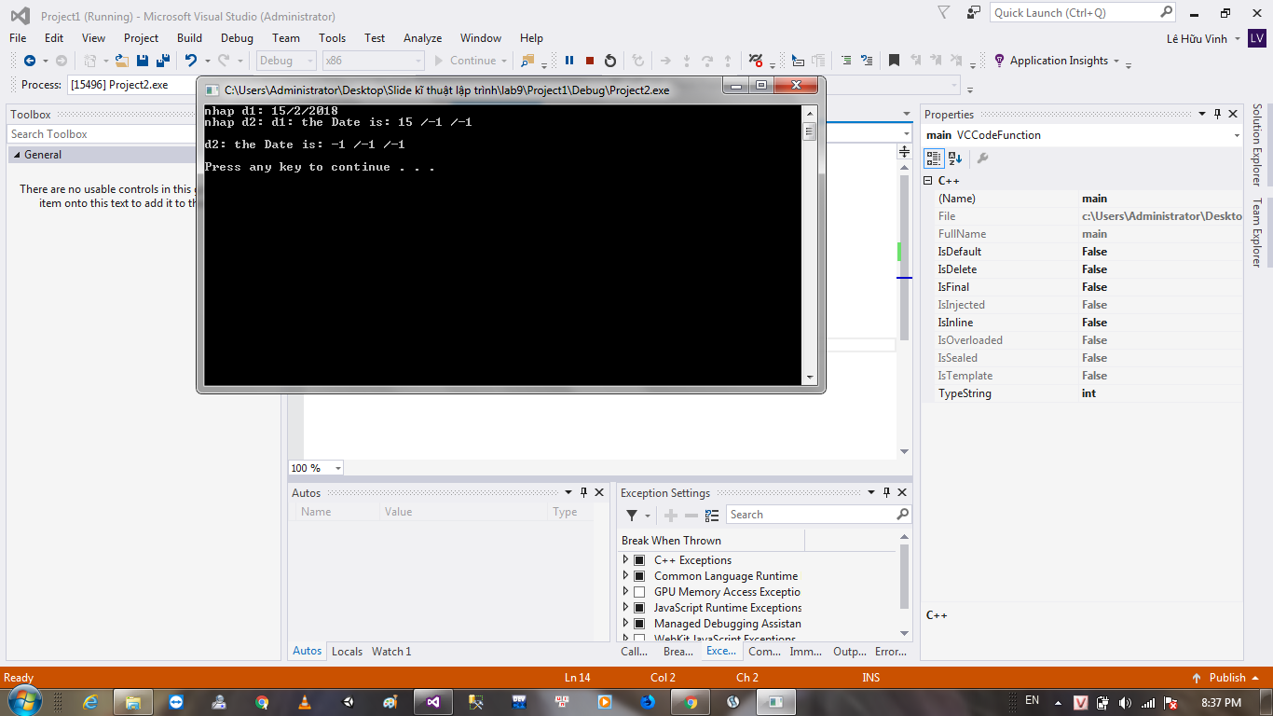1273x716 pixels.
Task: Click the Publish button in the status bar
Action: 1226,678
